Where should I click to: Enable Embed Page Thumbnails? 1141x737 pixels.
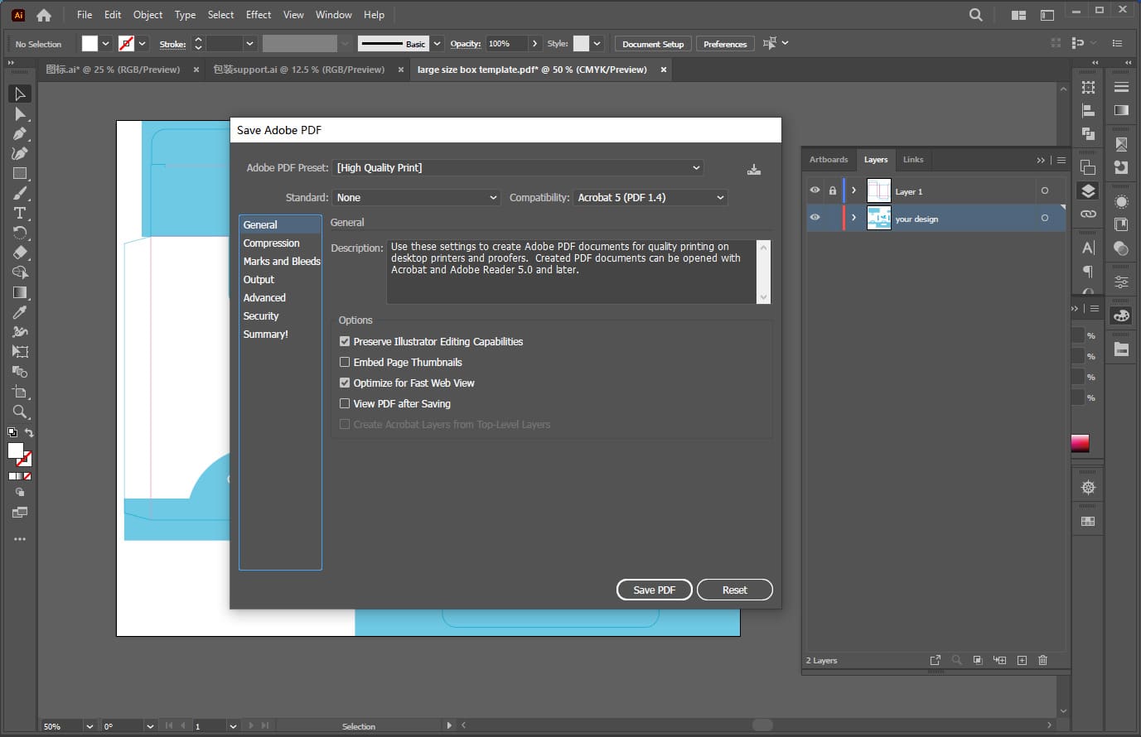[345, 362]
